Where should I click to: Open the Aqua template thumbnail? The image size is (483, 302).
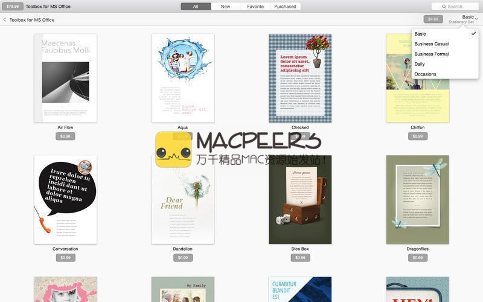(x=182, y=78)
